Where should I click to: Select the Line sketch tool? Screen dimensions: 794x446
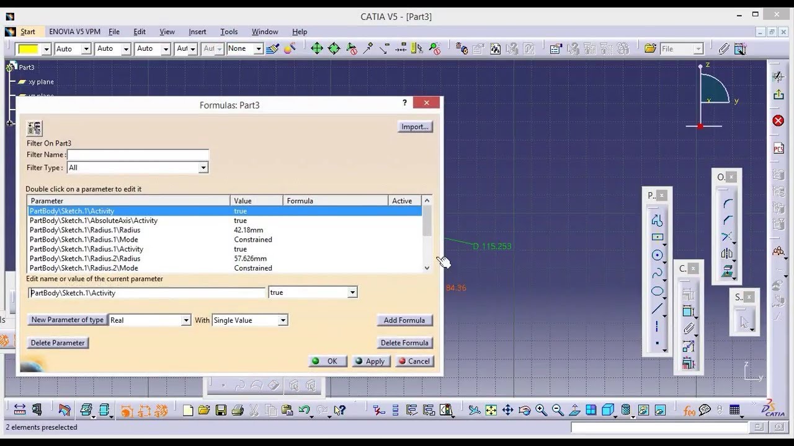(x=657, y=308)
